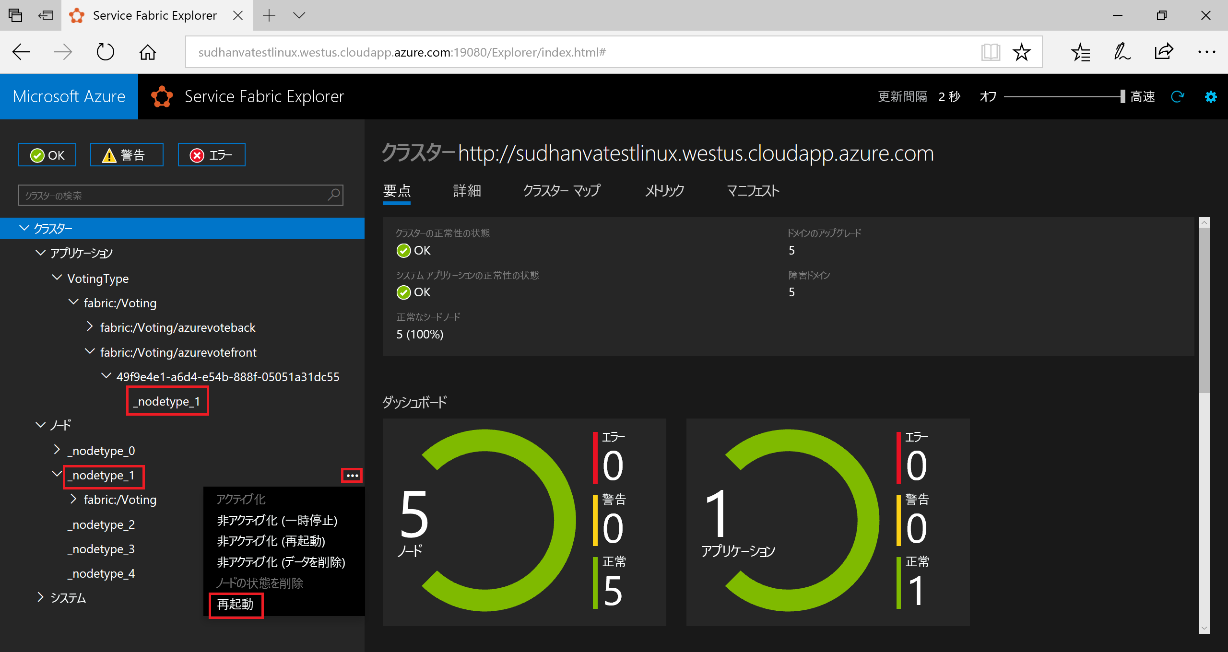This screenshot has height=652, width=1228.
Task: Add page to favorites star
Action: pyautogui.click(x=1022, y=52)
